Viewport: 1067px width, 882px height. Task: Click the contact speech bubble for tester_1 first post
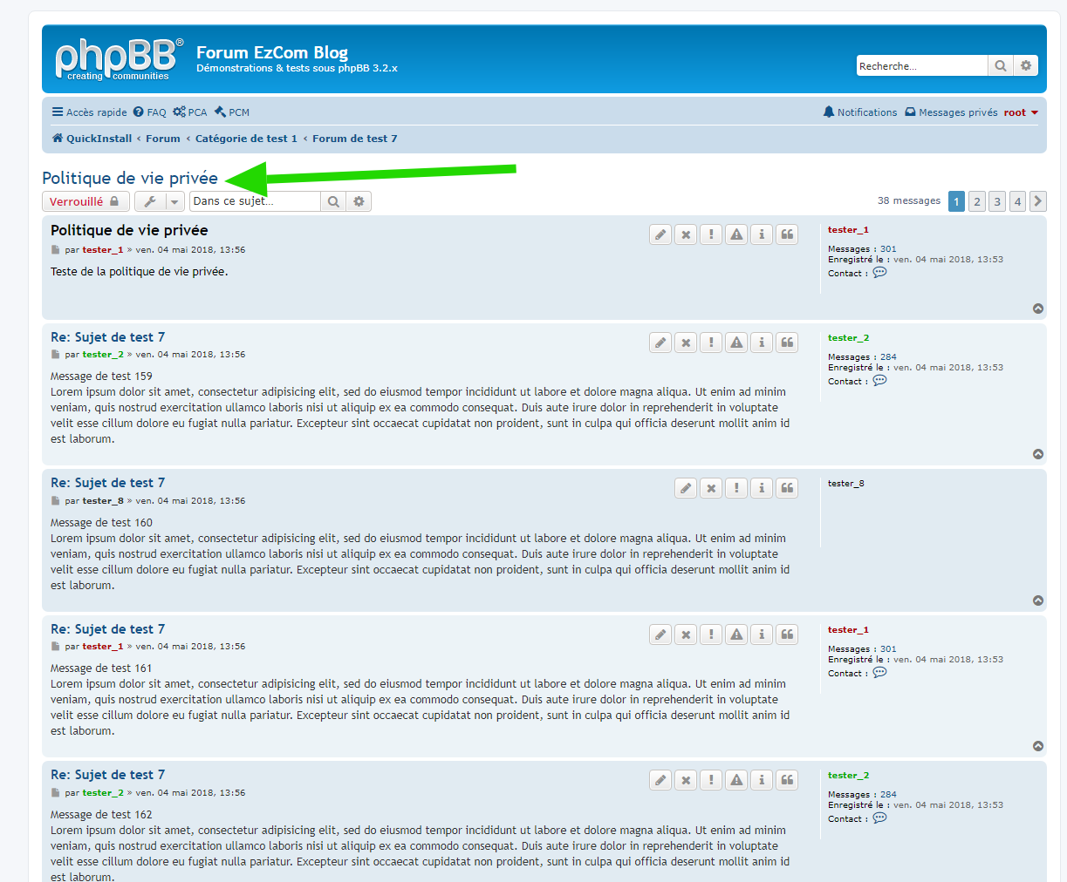click(x=879, y=273)
